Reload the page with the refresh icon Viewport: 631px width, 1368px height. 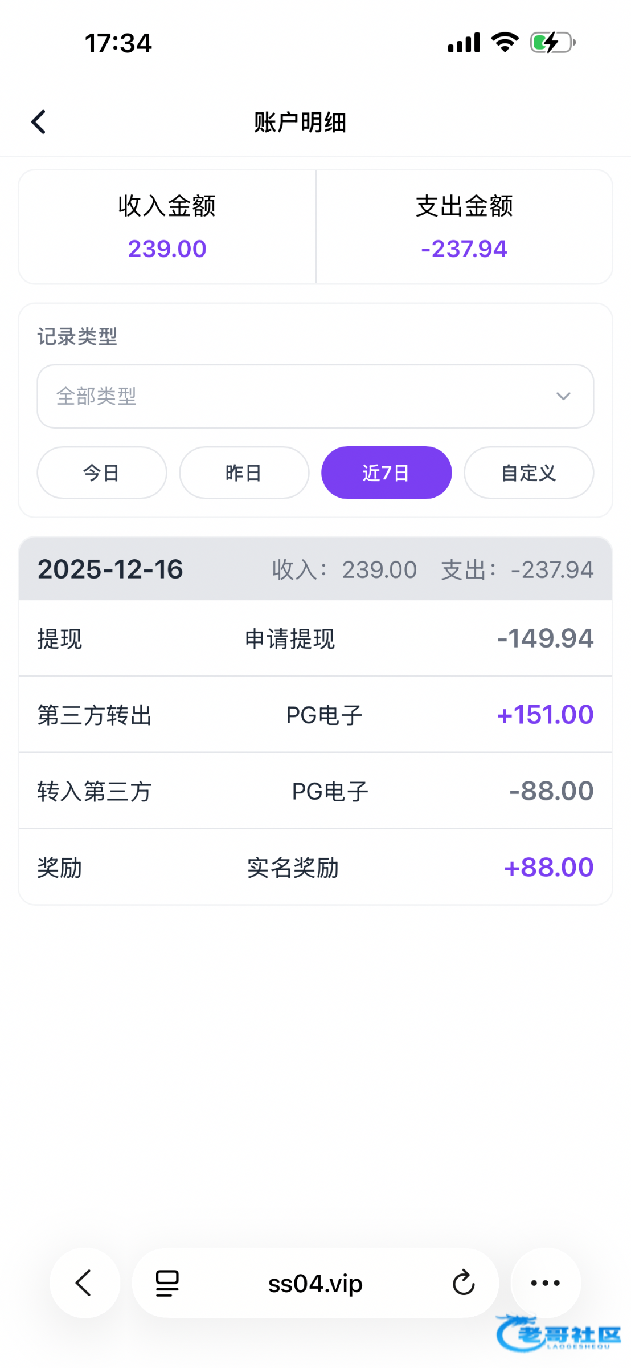pos(463,1284)
